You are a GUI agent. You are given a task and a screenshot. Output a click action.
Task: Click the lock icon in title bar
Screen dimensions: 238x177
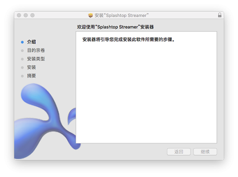click(219, 15)
